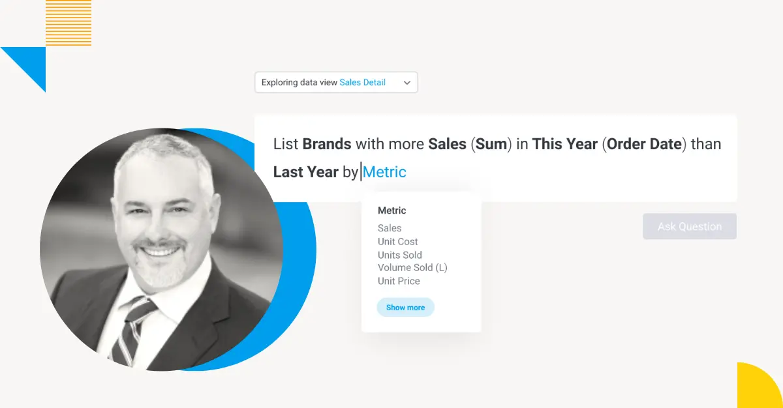Click the Last Year token in the query
This screenshot has width=783, height=408.
tap(305, 172)
